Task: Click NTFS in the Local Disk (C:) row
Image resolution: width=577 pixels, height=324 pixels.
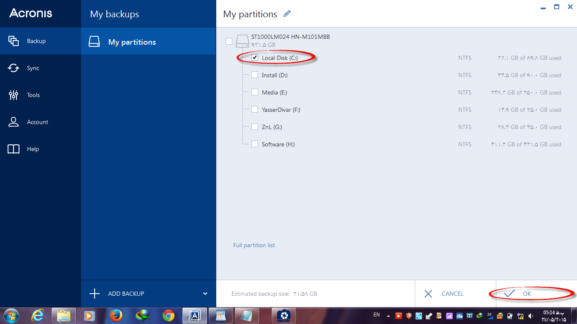Action: [465, 58]
